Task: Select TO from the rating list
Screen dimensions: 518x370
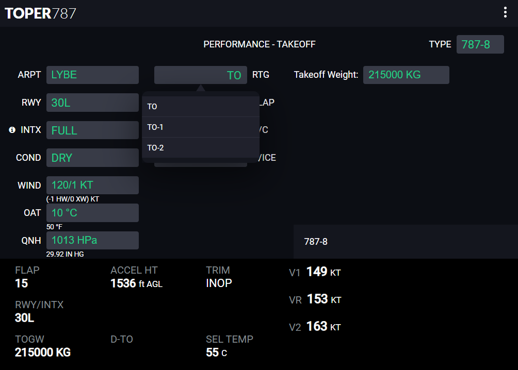Action: (201, 107)
